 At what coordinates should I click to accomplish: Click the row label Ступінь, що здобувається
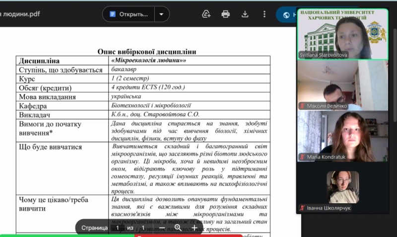(61, 70)
